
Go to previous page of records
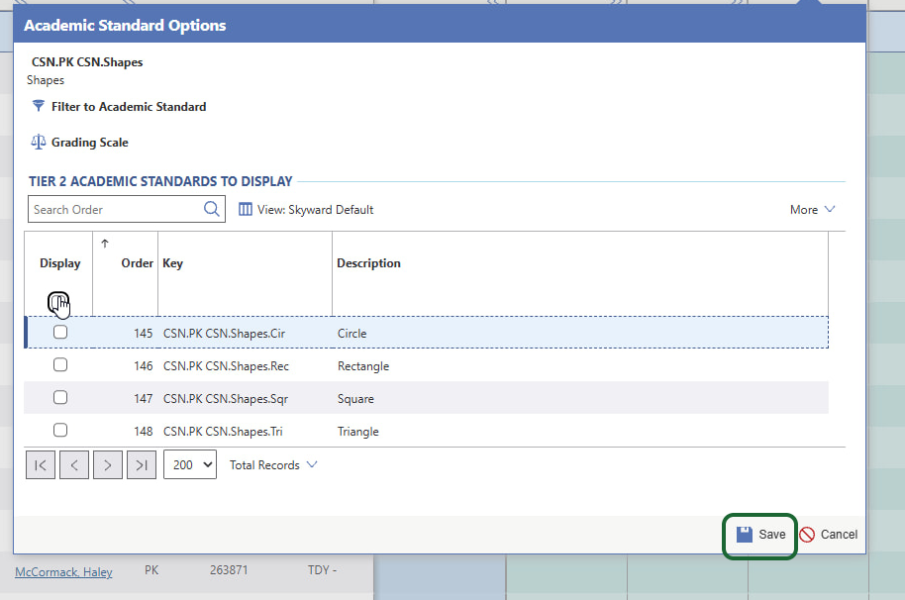(x=74, y=464)
